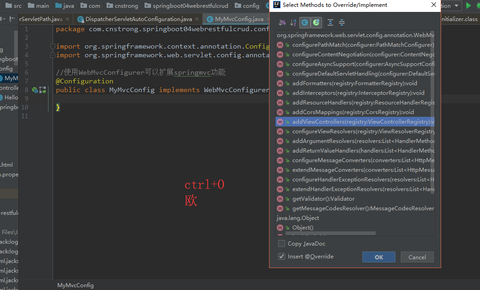Select getMessageCodesResolver method
Image resolution: width=480 pixels, height=290 pixels.
coord(355,208)
